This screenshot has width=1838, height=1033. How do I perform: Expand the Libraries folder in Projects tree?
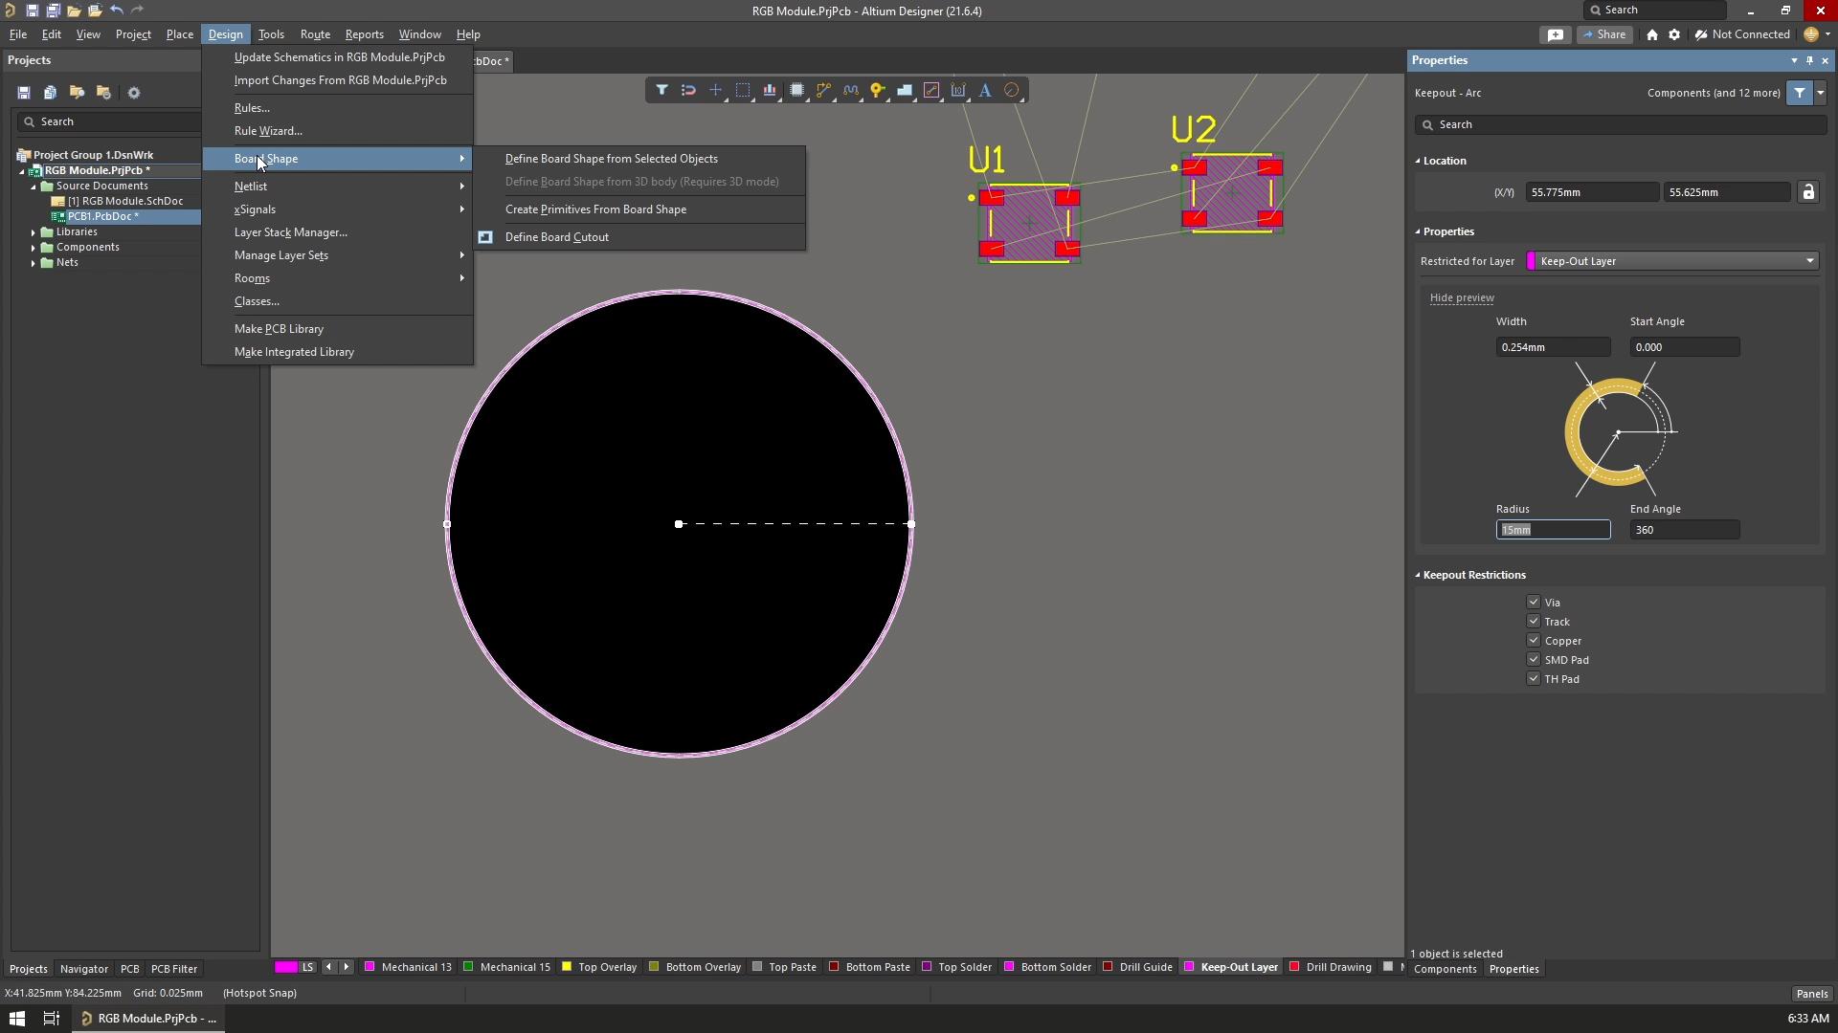pos(34,232)
